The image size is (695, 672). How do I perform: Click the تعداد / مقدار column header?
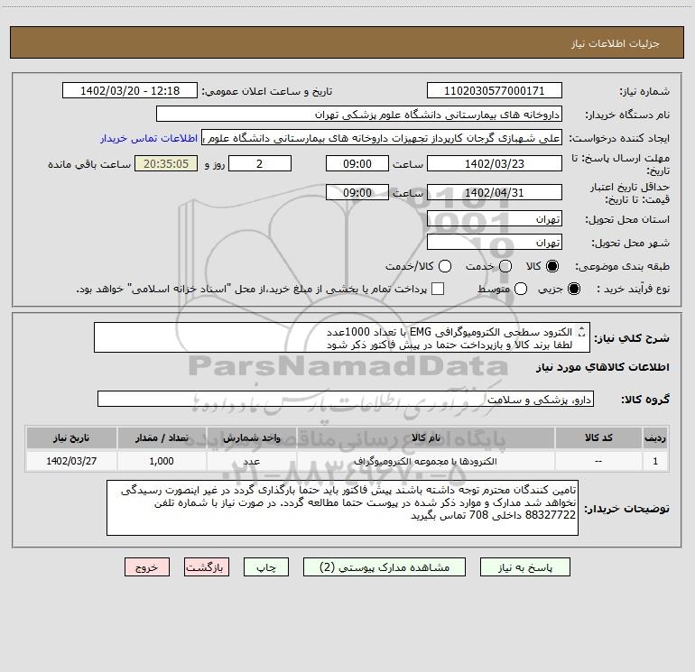point(162,438)
